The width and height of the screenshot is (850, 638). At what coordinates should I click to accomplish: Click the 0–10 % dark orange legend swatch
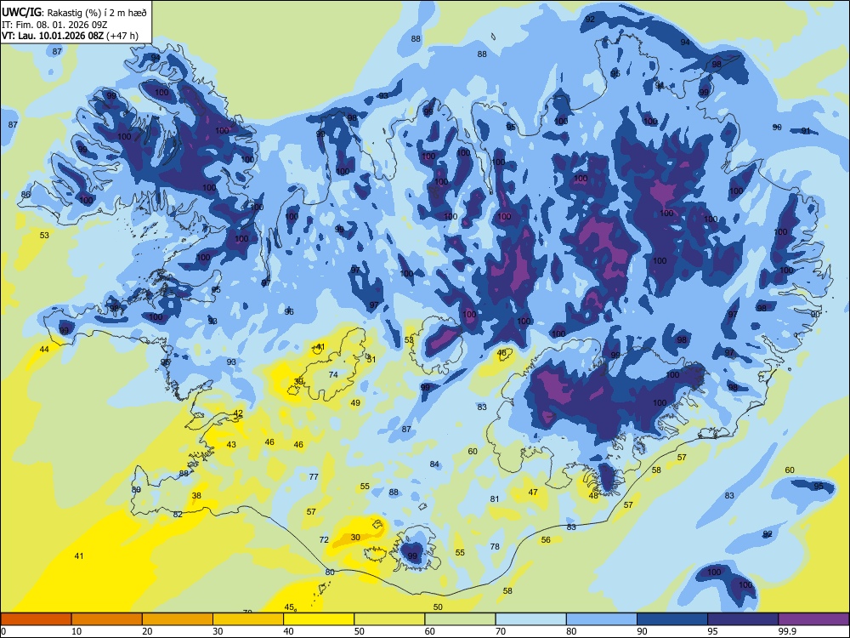36,619
